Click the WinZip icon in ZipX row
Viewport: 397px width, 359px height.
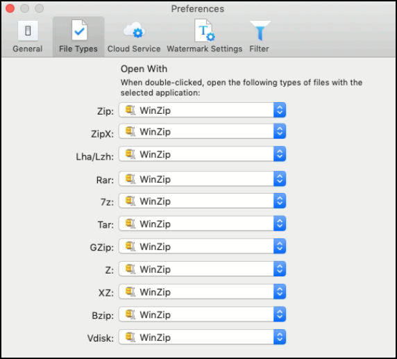tap(130, 131)
